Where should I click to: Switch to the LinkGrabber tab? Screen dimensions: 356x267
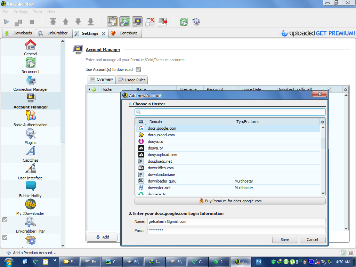[x=54, y=33]
